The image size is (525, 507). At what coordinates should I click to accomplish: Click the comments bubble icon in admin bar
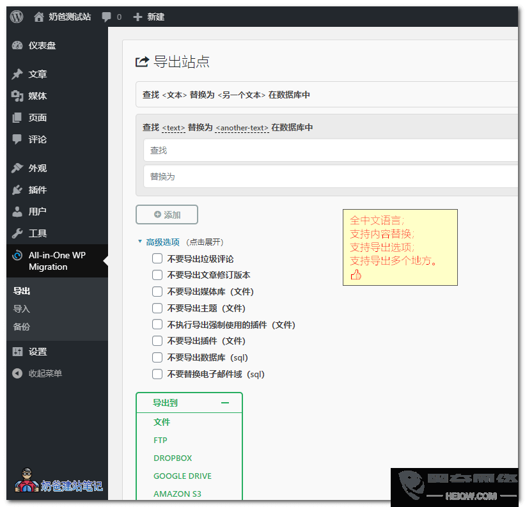point(107,17)
